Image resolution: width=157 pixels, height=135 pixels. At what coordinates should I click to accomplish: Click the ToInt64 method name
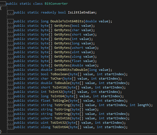pyautogui.click(x=57, y=96)
